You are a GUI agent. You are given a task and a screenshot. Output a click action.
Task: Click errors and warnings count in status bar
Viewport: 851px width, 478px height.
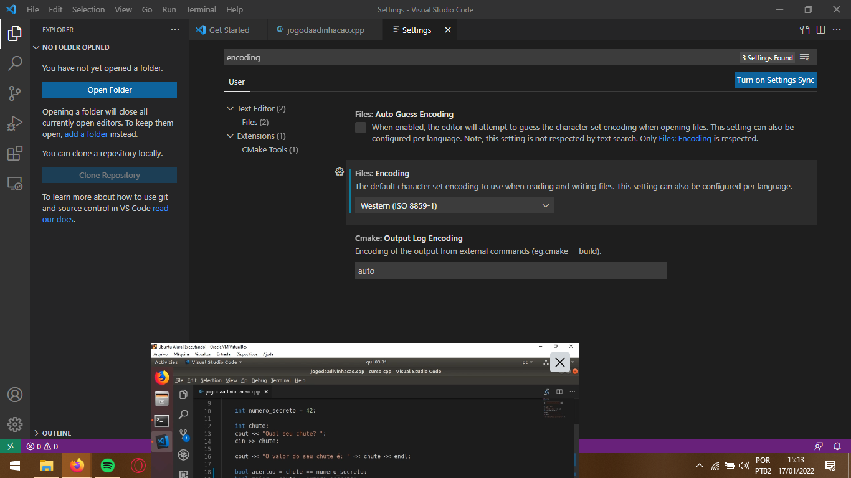(42, 446)
